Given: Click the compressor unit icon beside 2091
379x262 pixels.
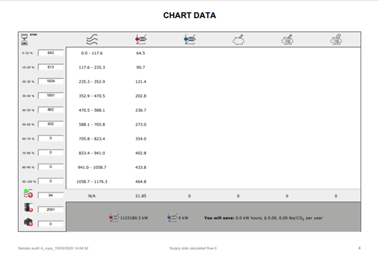Looking at the screenshot, I should coord(28,207).
